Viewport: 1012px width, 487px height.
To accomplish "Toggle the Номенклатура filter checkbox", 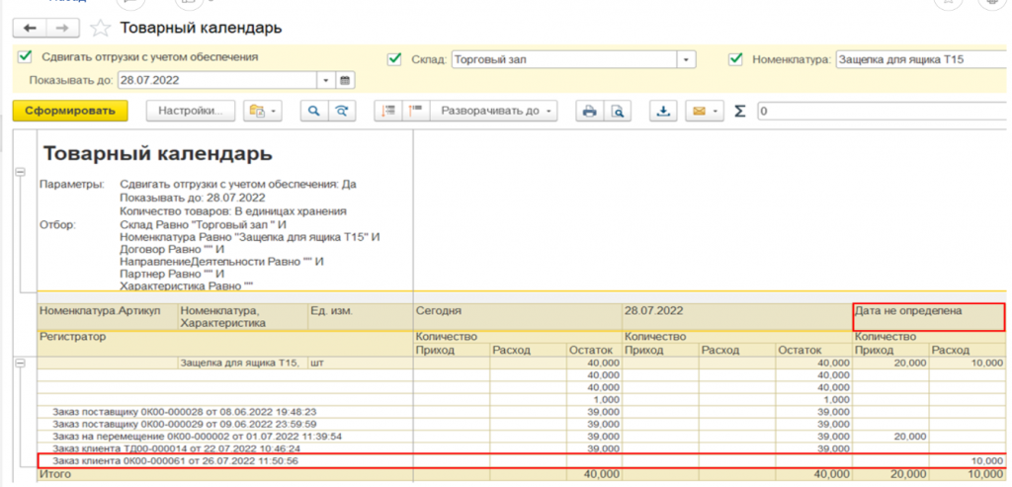I will point(734,59).
